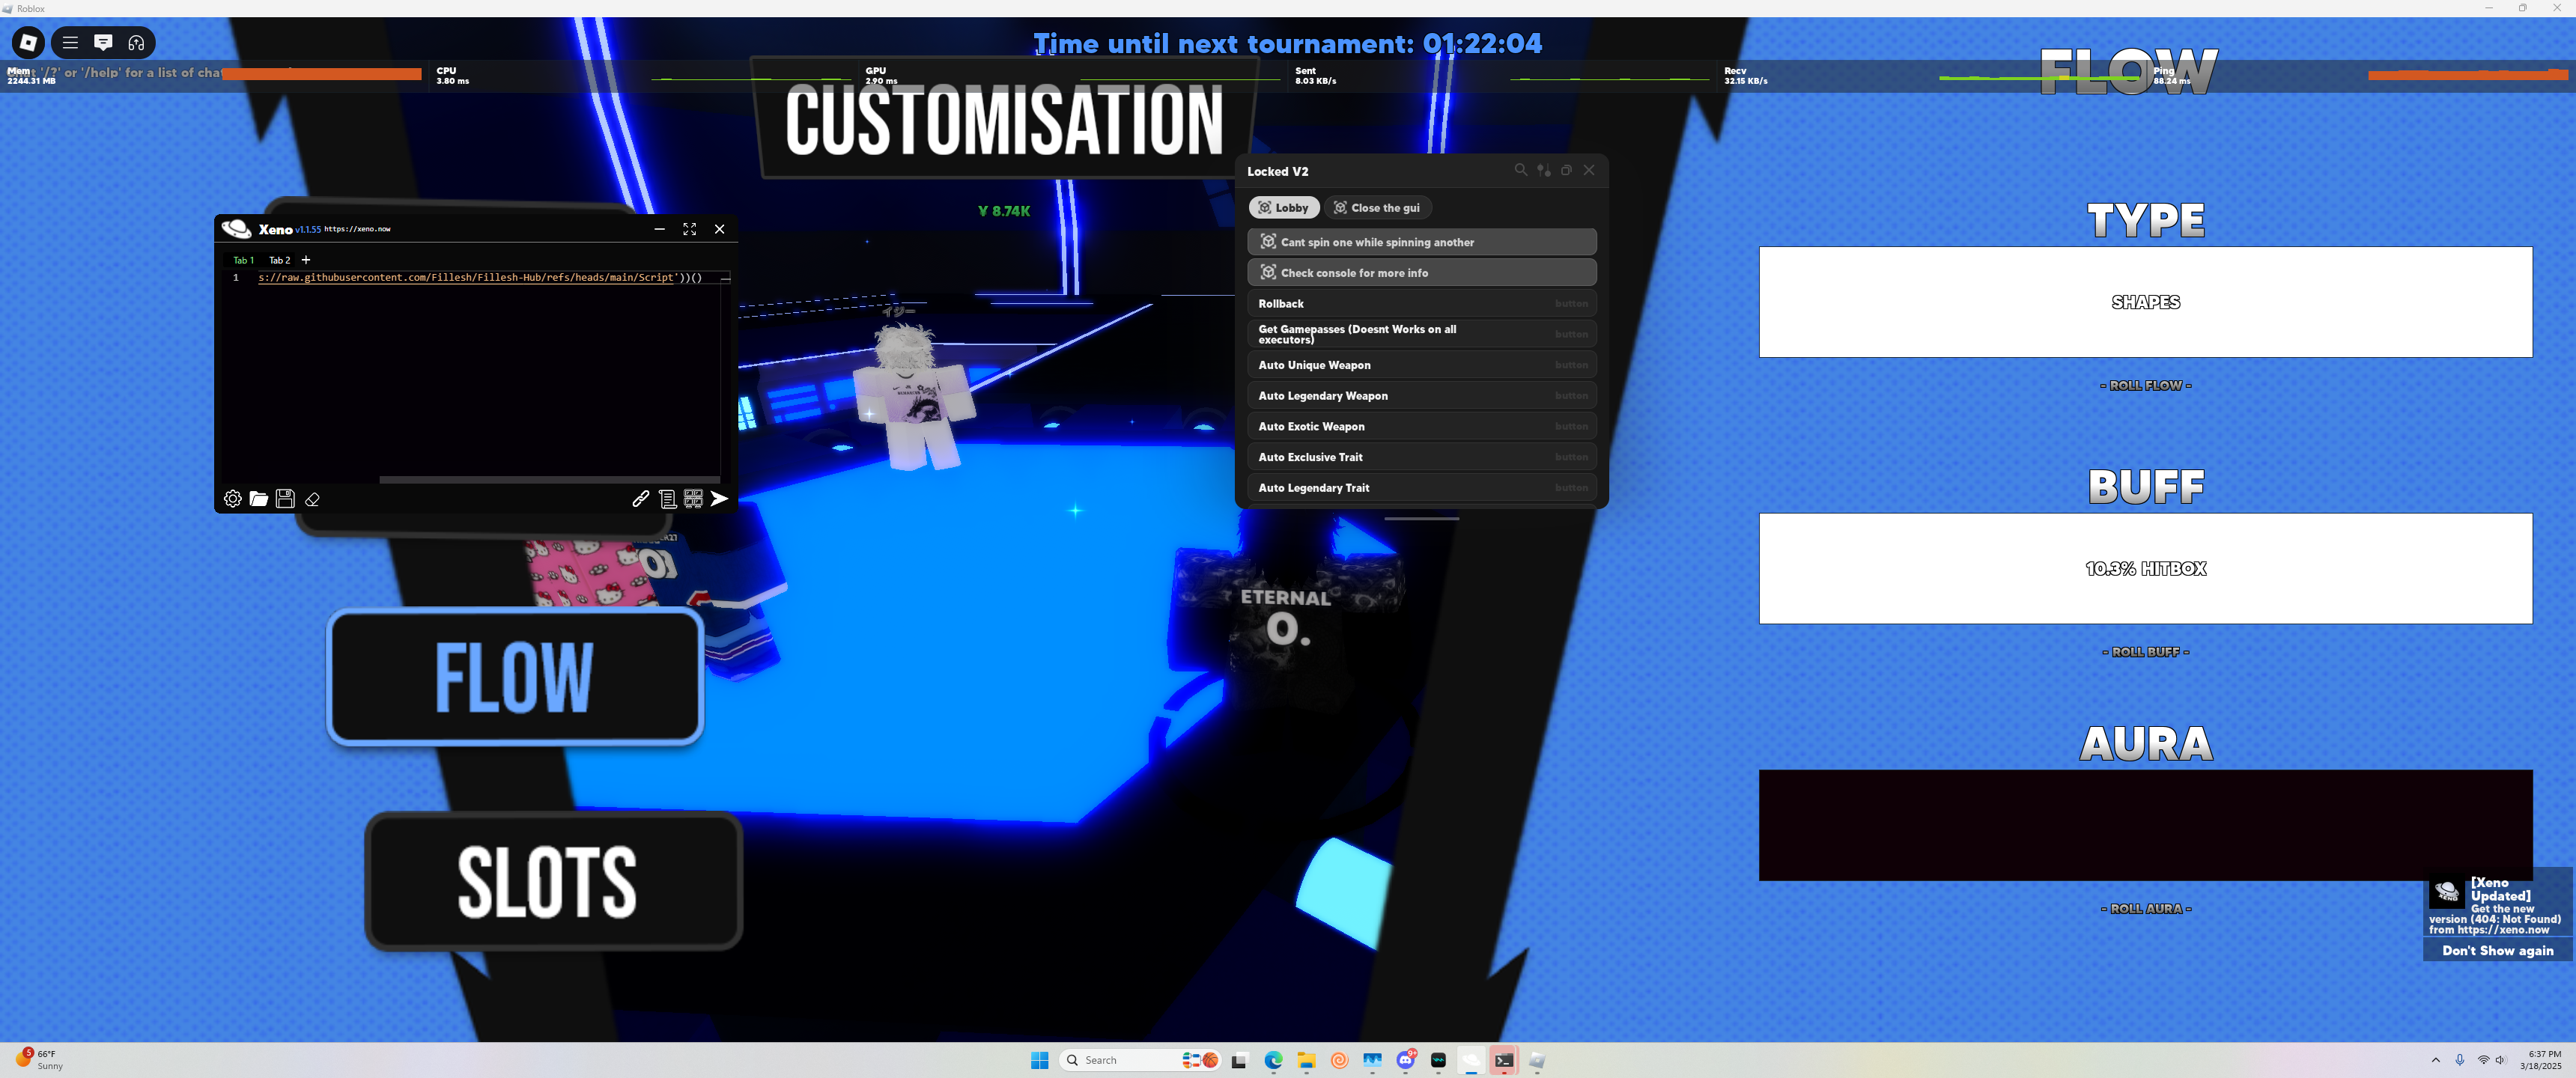Click the Xeno open folder icon

pyautogui.click(x=258, y=498)
